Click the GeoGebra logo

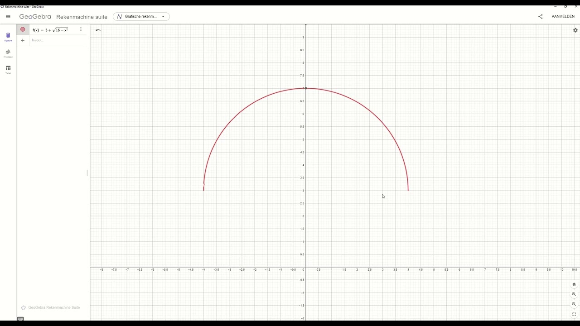(35, 17)
